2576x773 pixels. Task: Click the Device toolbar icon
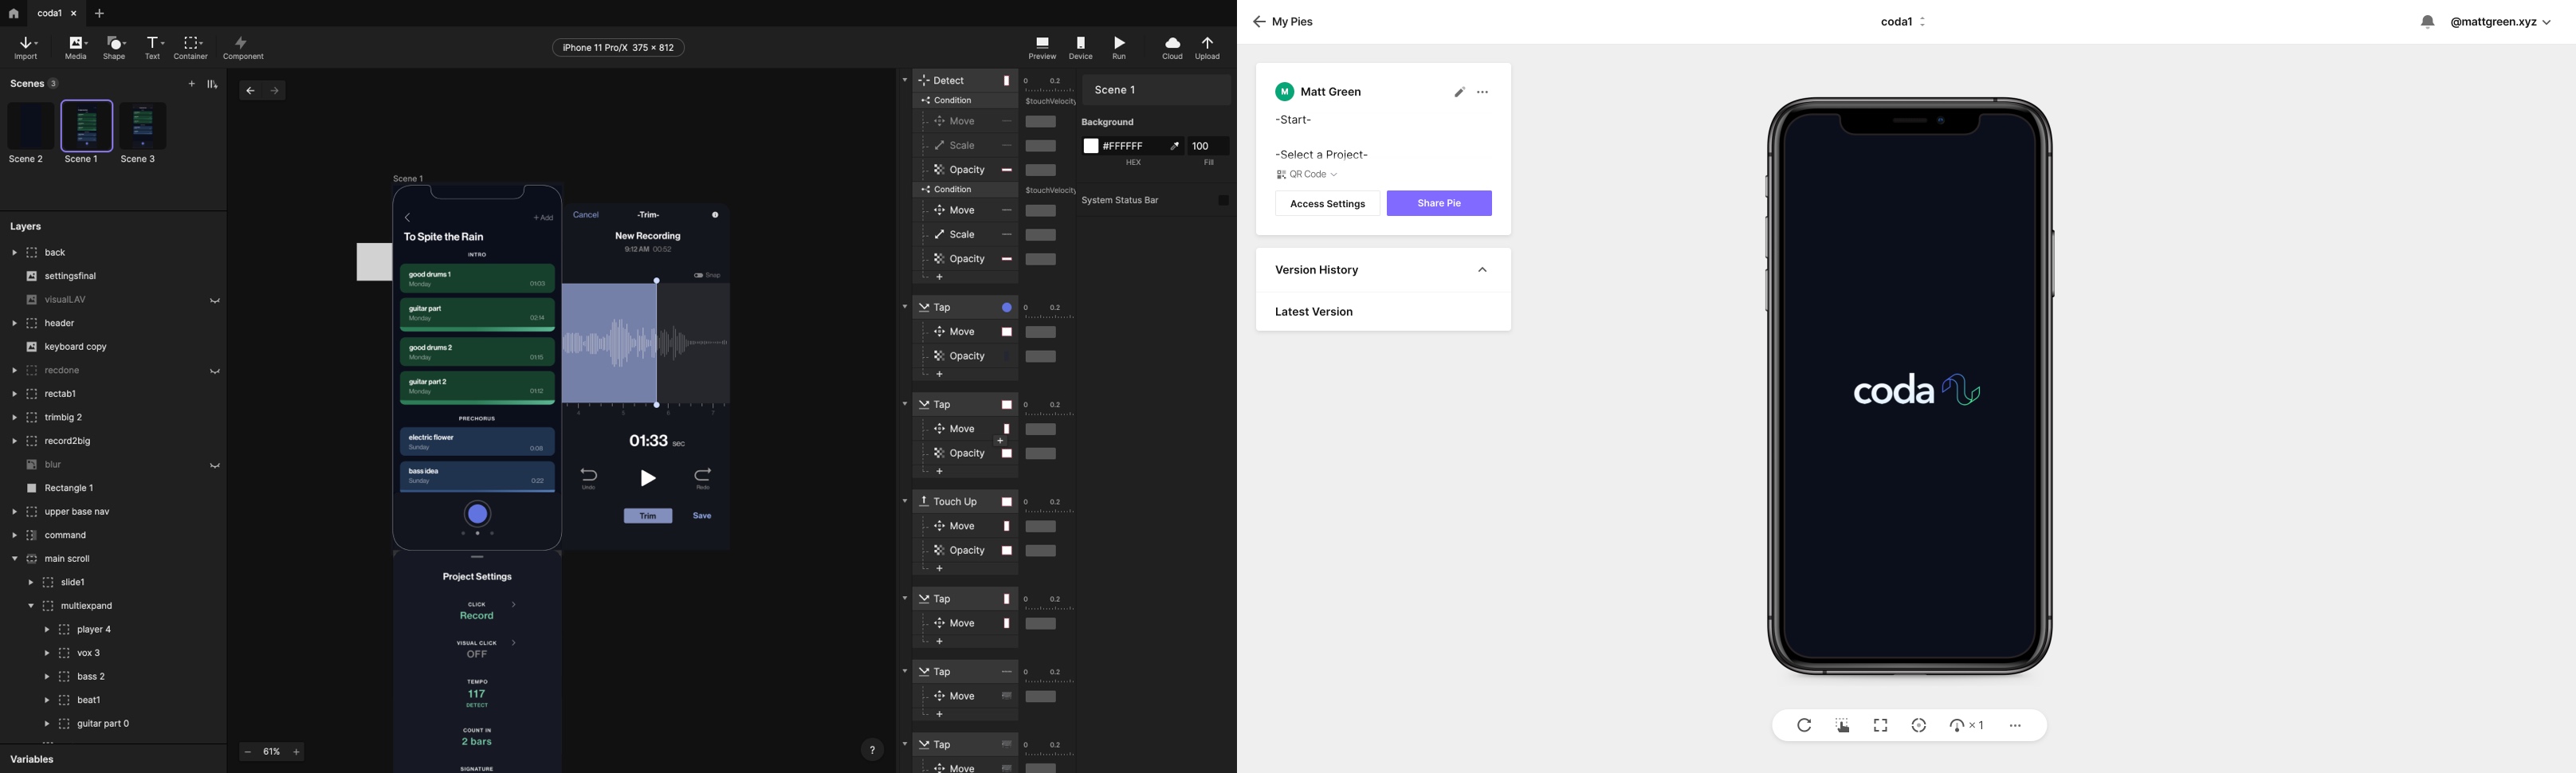click(x=1081, y=48)
